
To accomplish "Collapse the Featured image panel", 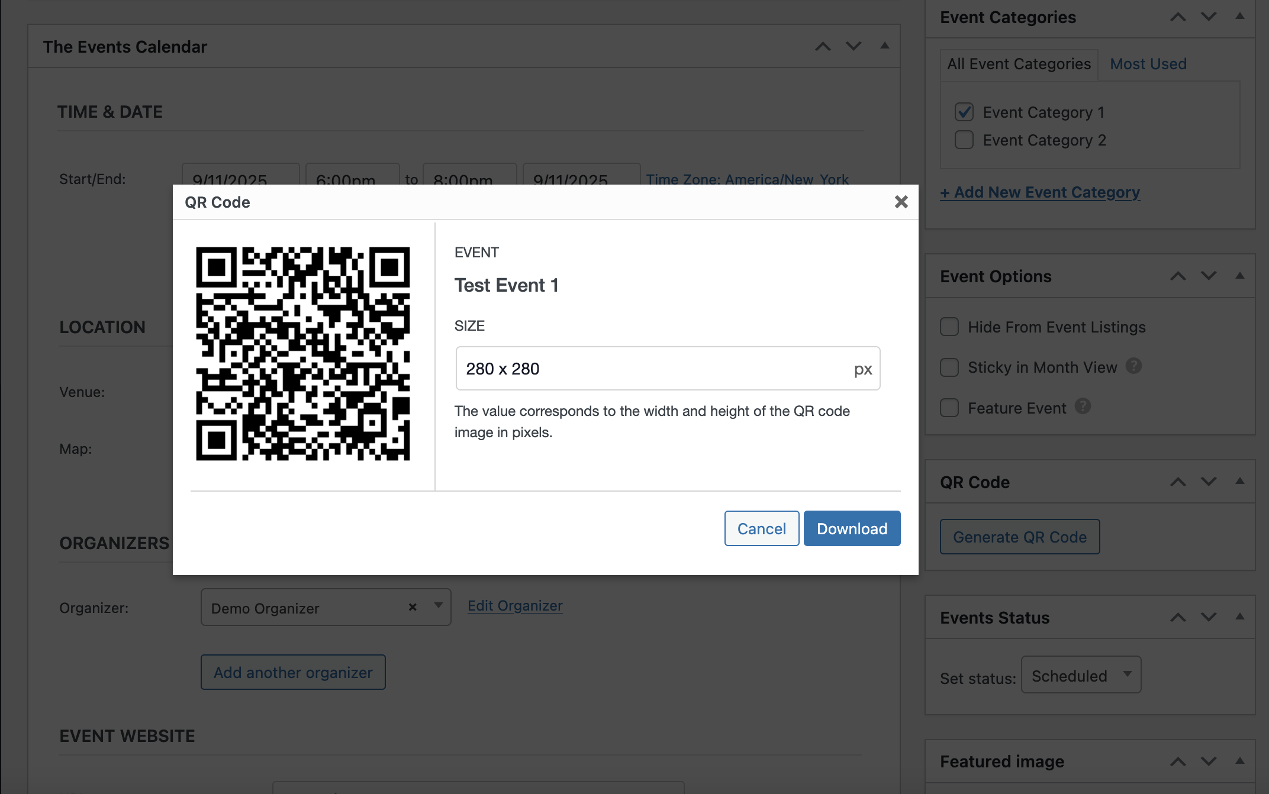I will (1240, 761).
